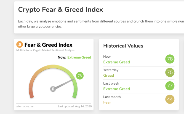
Task: Click the Fear & Greed Index widget title
Action: tap(48, 45)
